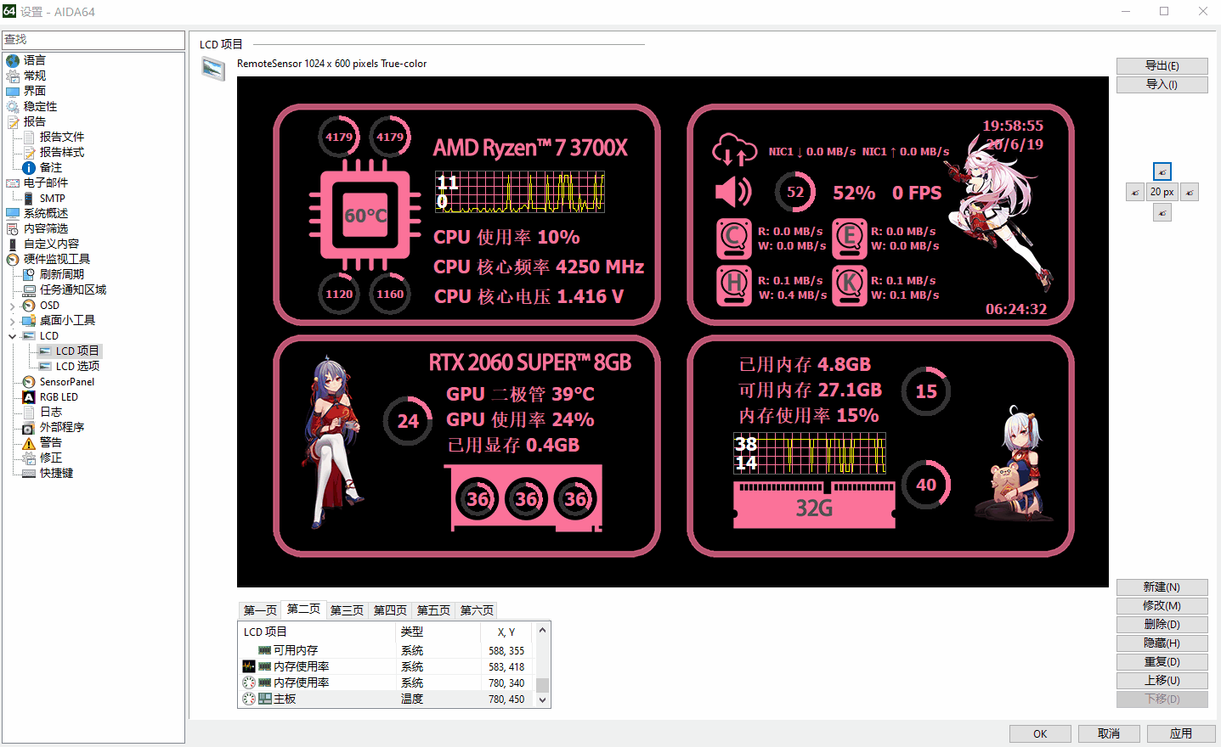This screenshot has width=1221, height=747.
Task: Nudge item down with bottom arrow button
Action: 1162,212
